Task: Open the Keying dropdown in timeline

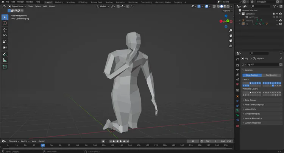Action: [25, 141]
